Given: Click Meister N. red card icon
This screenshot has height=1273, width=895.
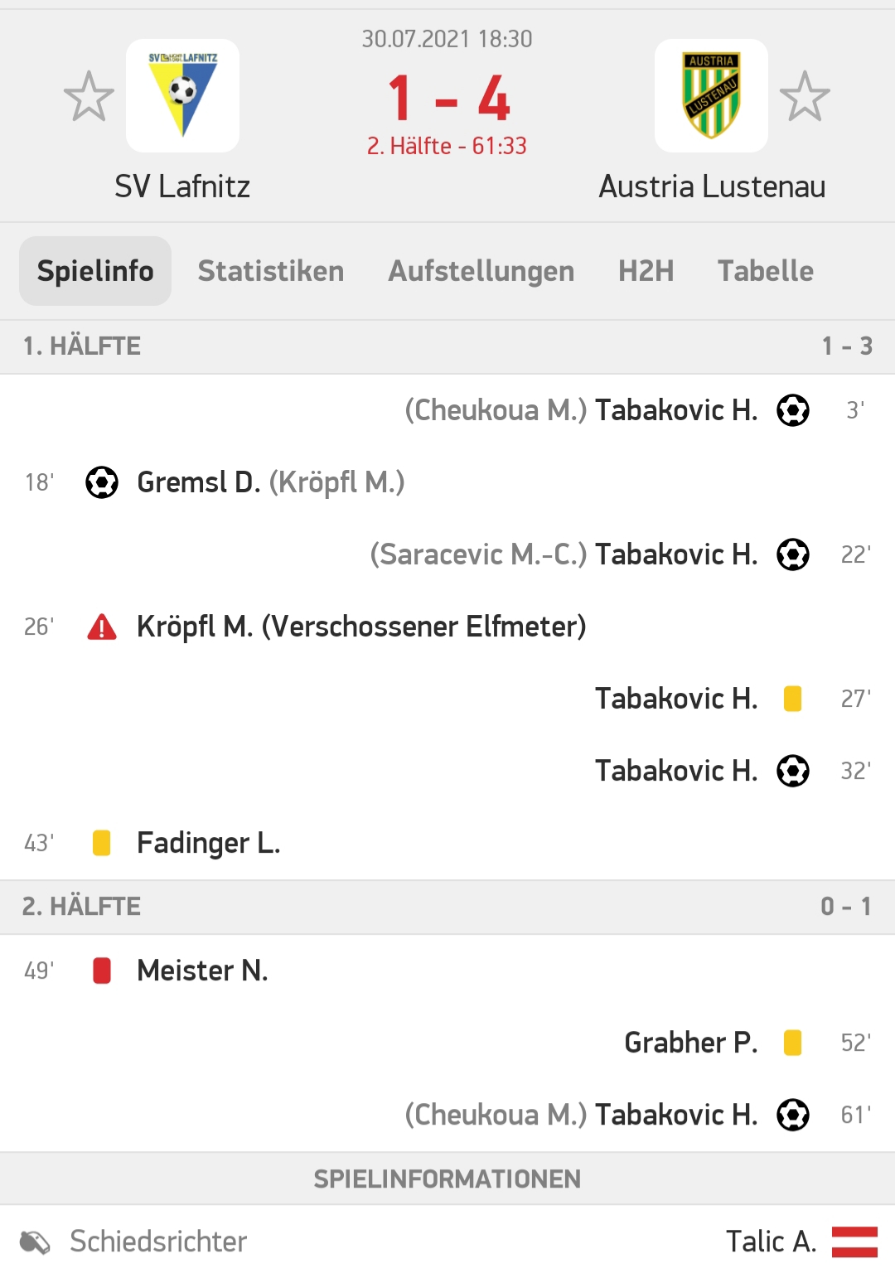Looking at the screenshot, I should click(102, 970).
